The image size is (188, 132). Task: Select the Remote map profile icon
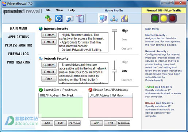point(124,19)
